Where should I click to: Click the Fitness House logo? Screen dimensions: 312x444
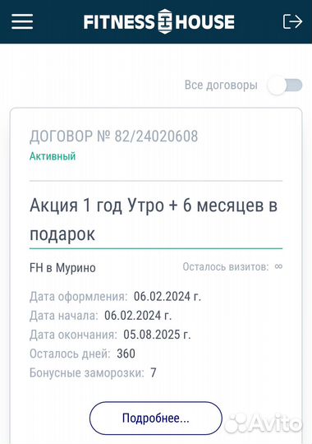pos(159,21)
